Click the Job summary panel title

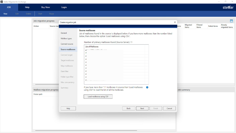point(184,90)
